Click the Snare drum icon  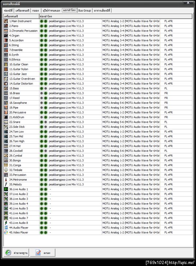coord(6,122)
